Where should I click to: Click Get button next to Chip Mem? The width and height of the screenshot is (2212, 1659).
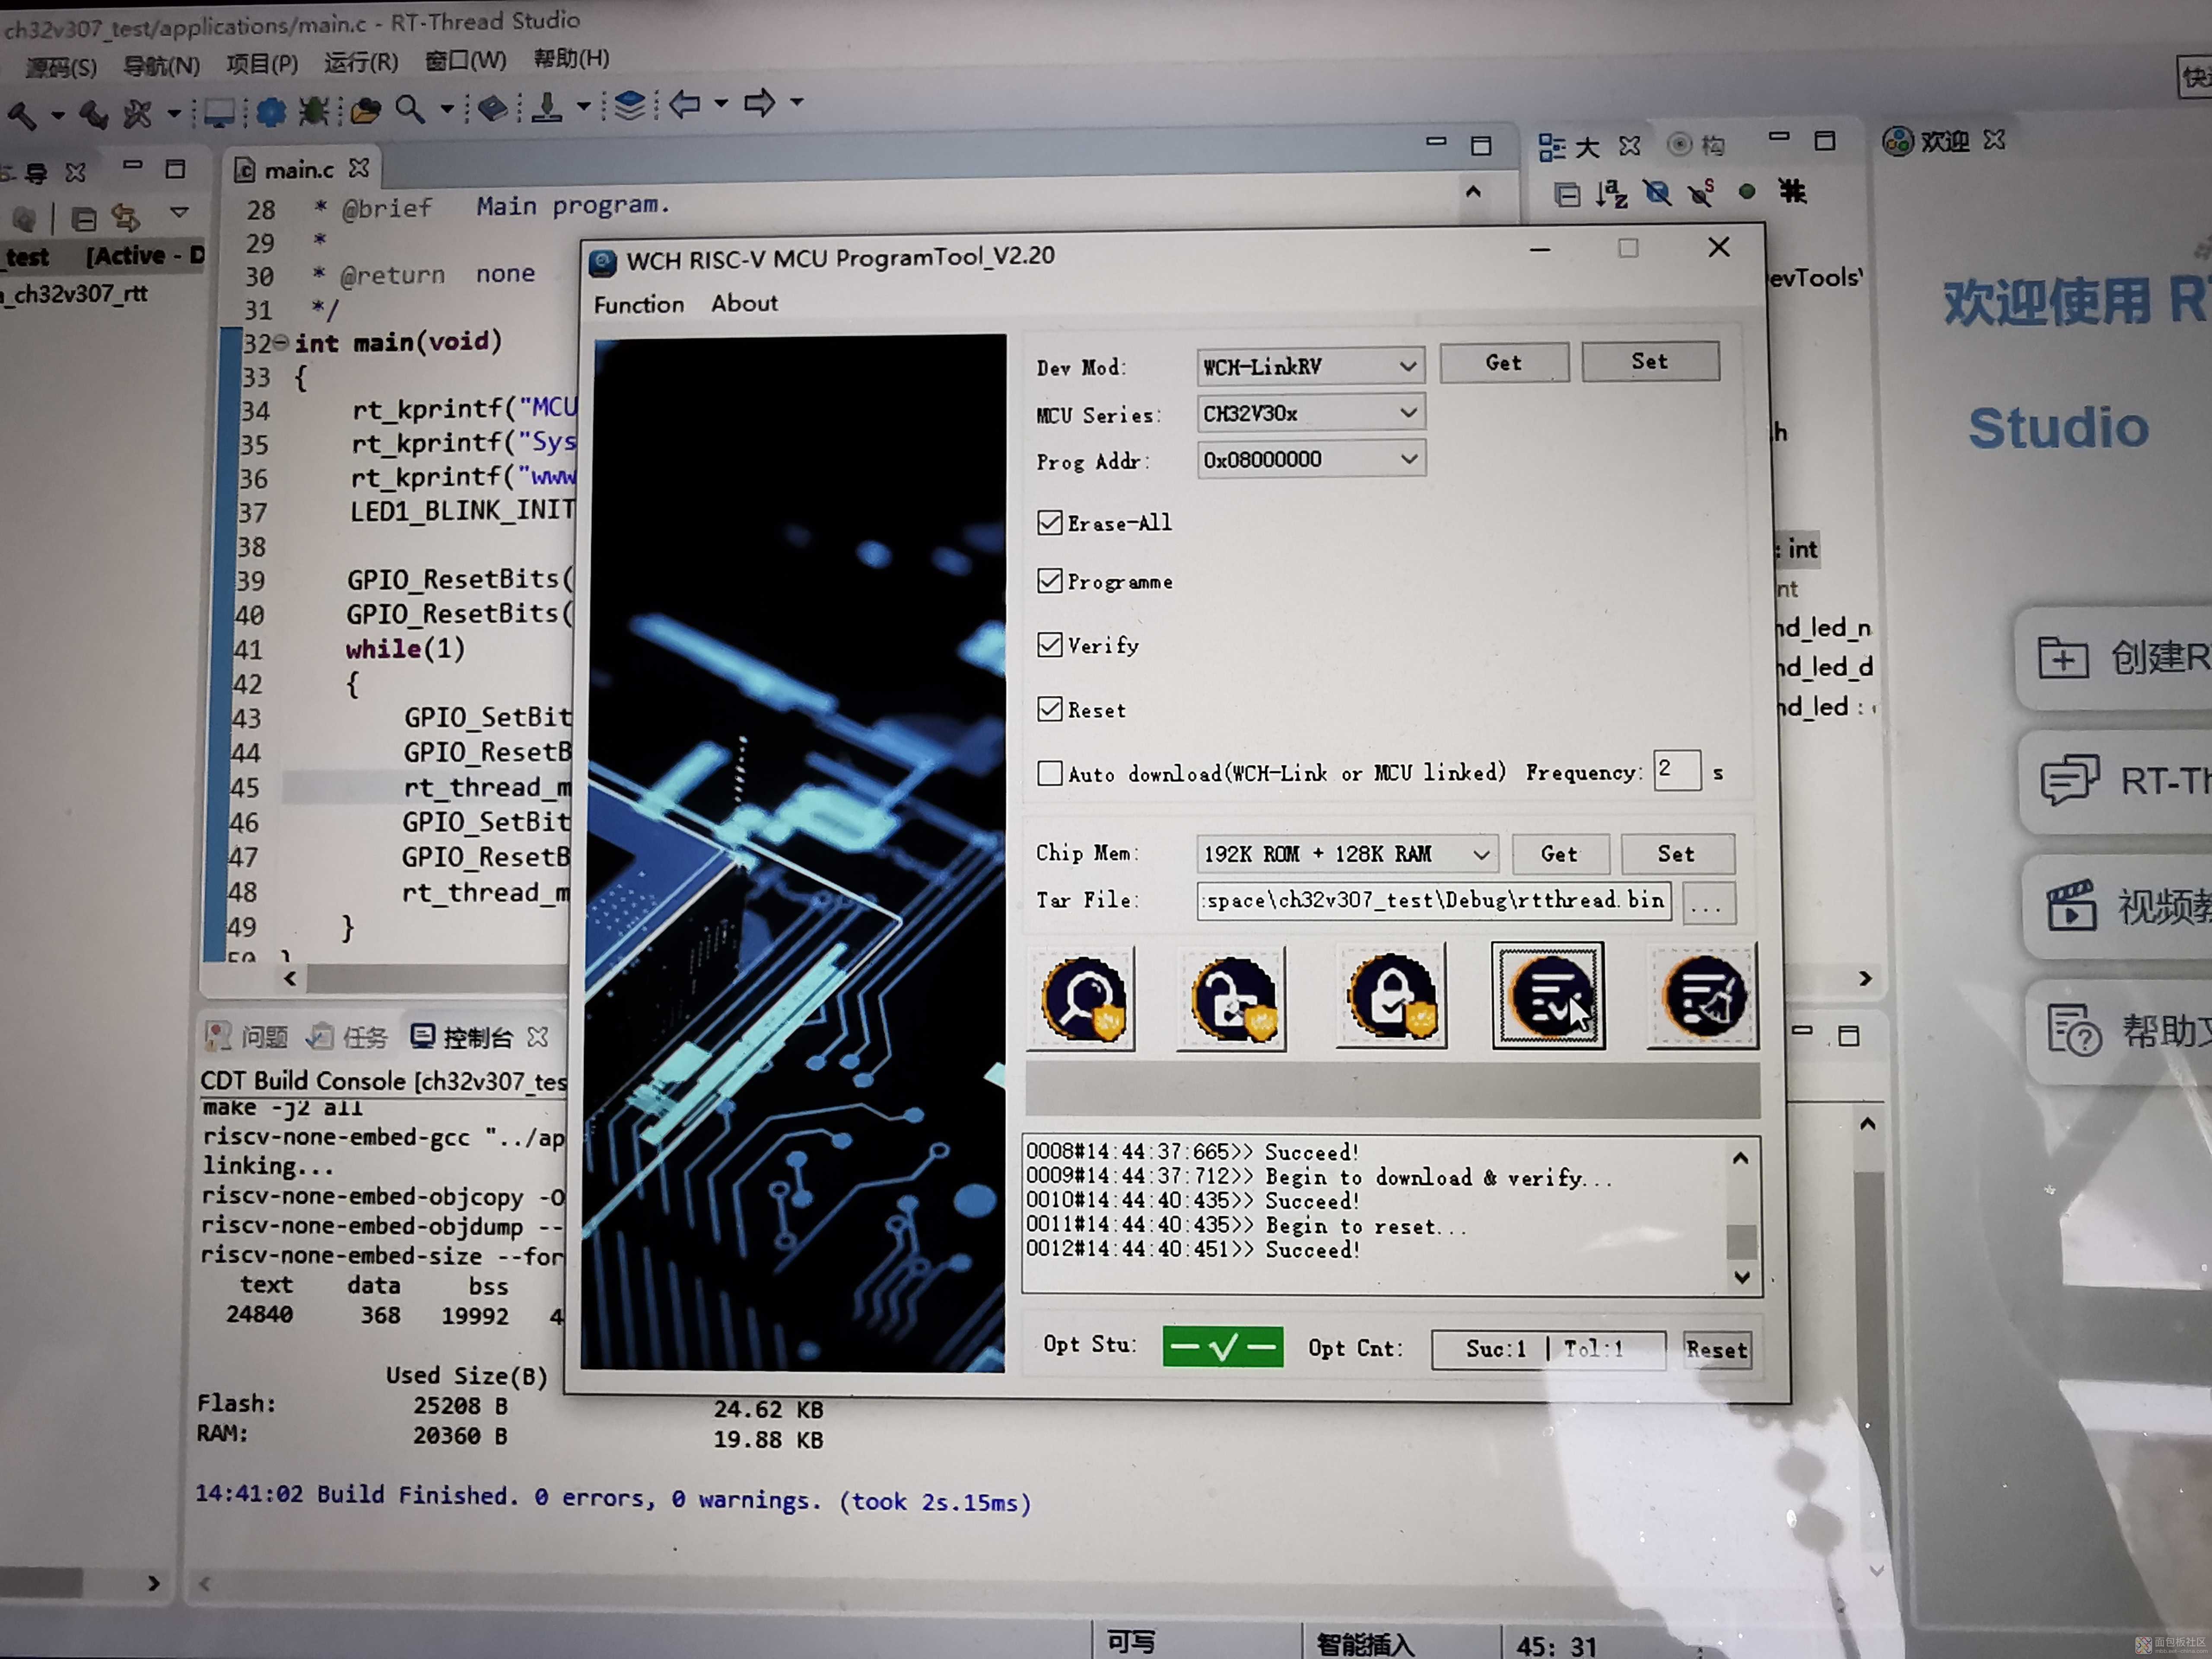click(1560, 854)
